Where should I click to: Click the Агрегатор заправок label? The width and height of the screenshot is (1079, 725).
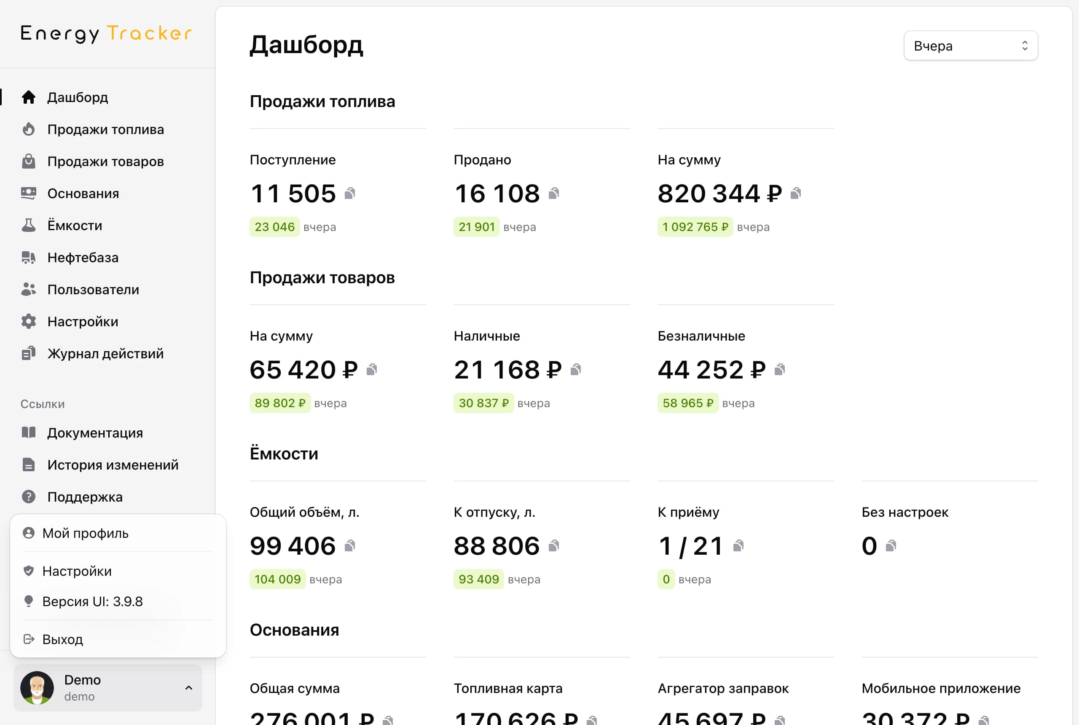[723, 688]
